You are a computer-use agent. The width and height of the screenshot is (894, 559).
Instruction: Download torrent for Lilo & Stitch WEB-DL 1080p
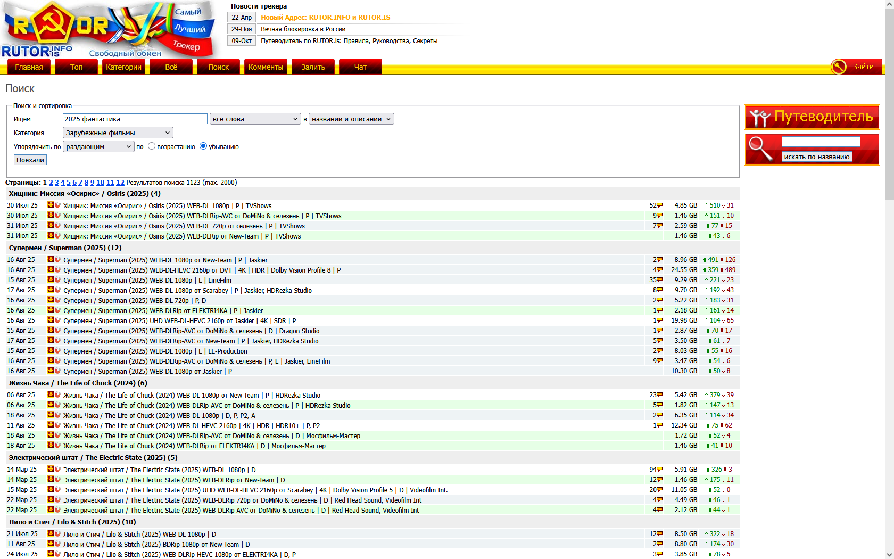coord(51,533)
